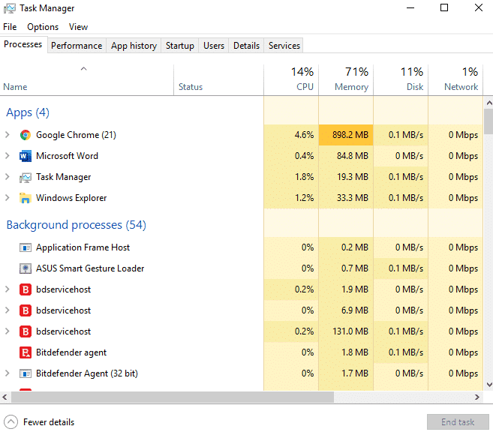Expand the bdservicehost entry with 131.0 MB memory
The width and height of the screenshot is (493, 438).
8,331
